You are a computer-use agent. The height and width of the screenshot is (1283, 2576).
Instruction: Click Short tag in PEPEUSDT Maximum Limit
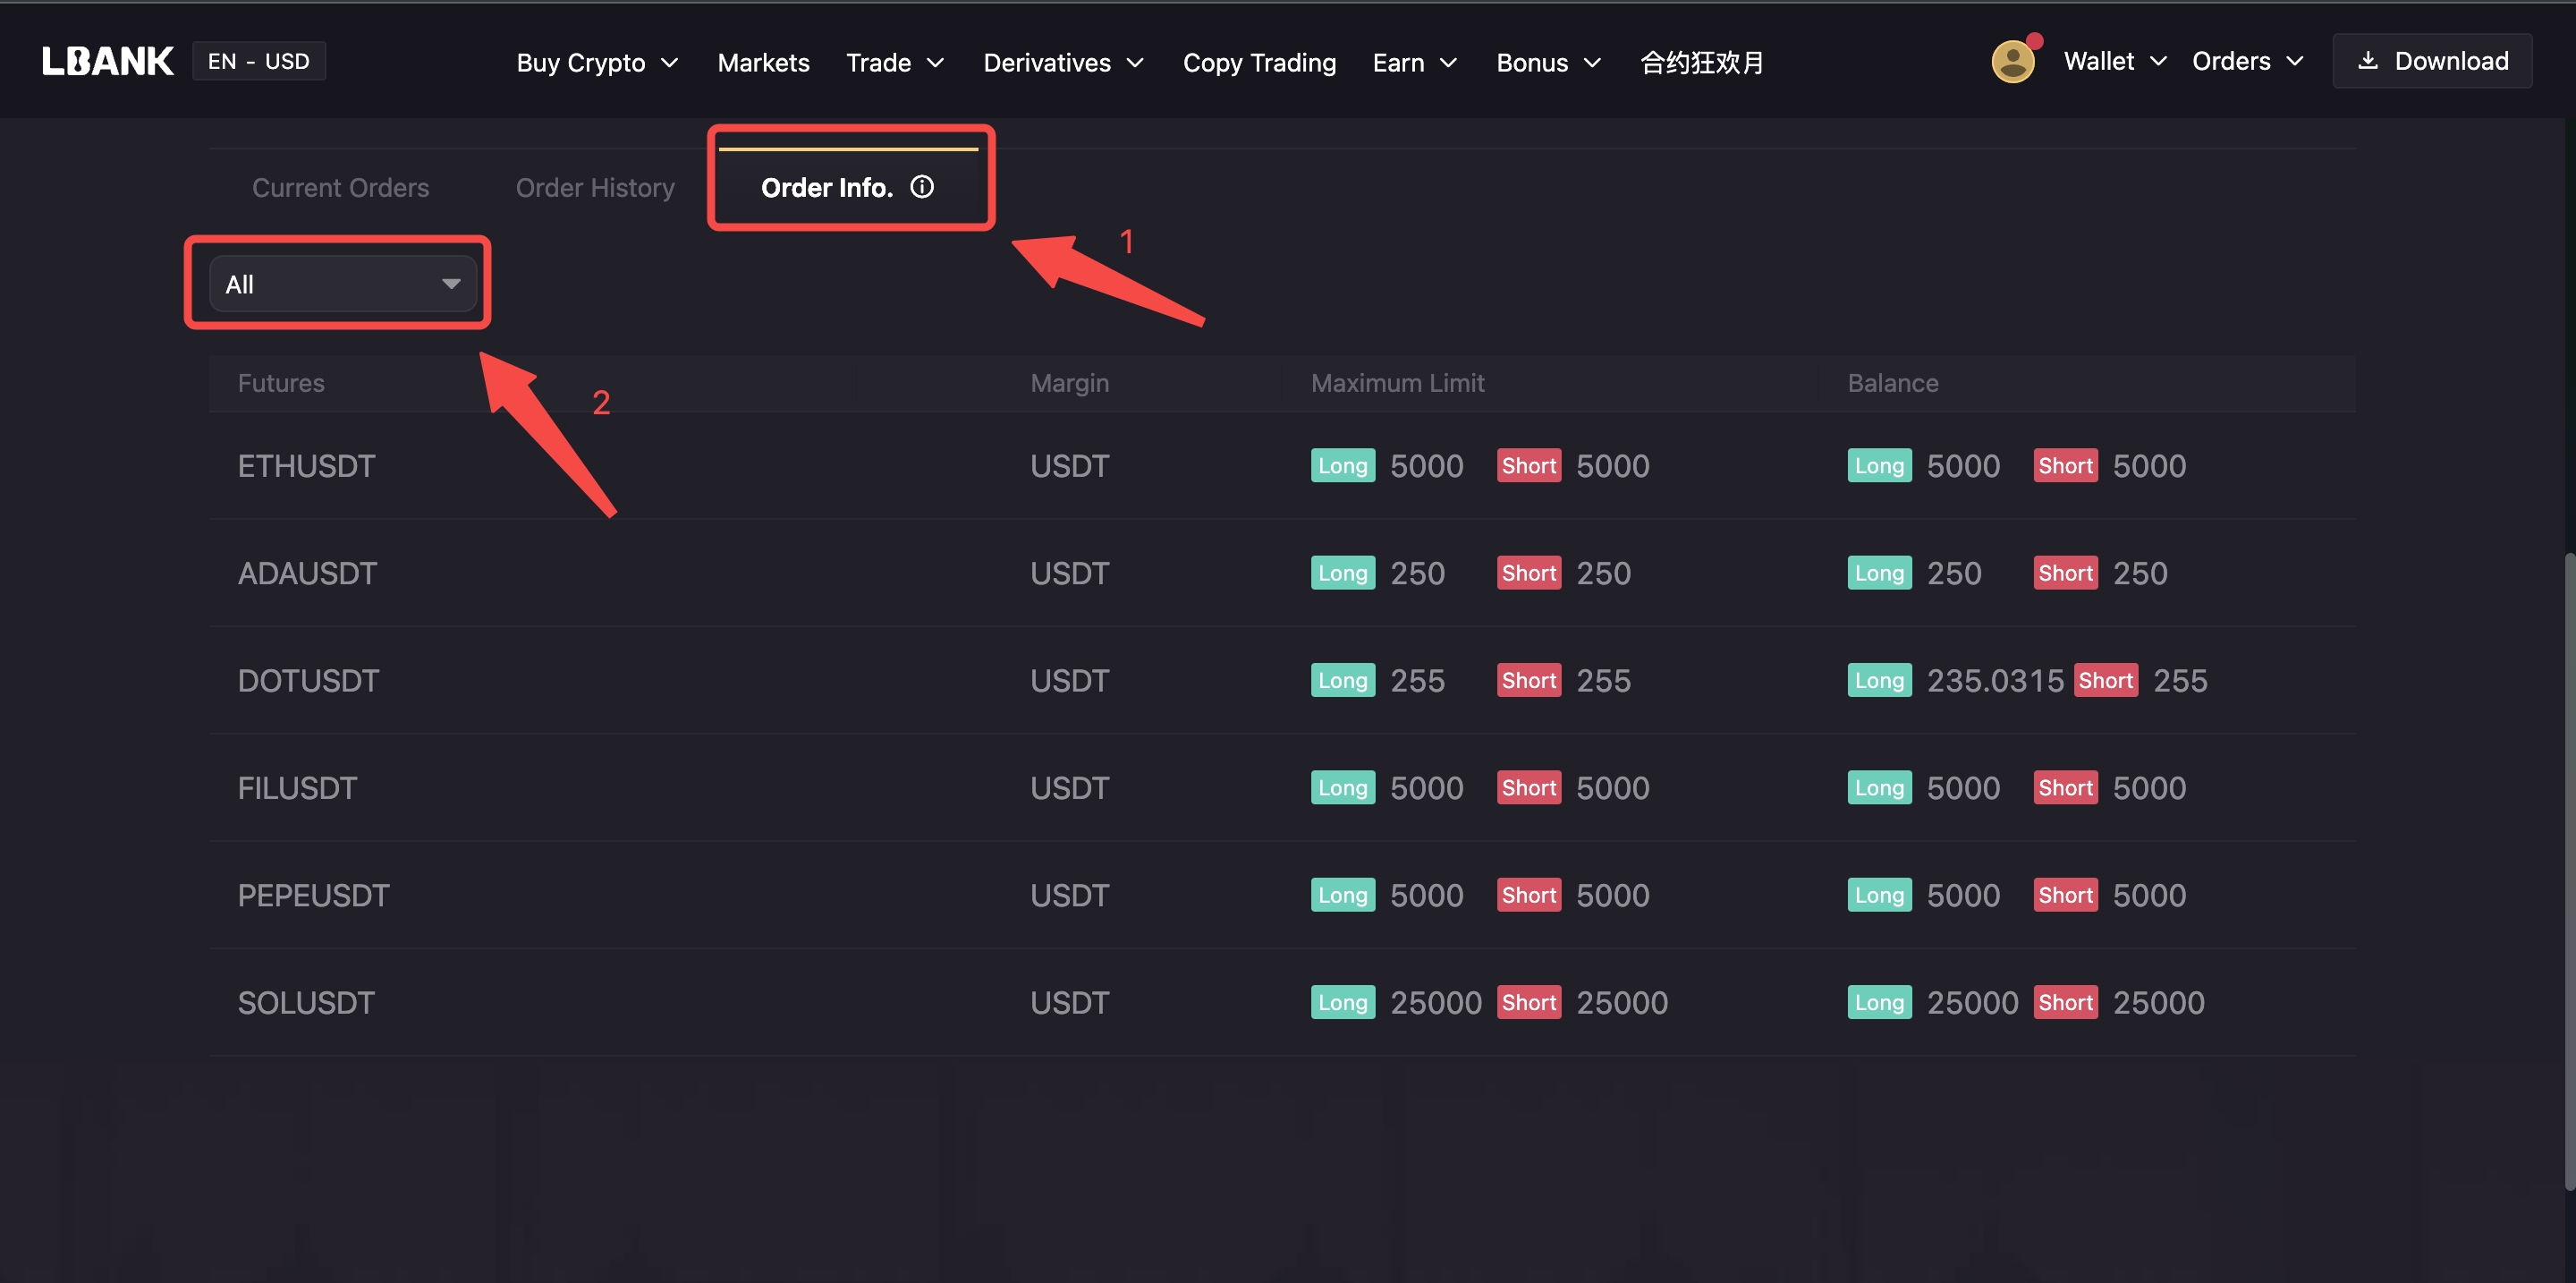(x=1529, y=895)
